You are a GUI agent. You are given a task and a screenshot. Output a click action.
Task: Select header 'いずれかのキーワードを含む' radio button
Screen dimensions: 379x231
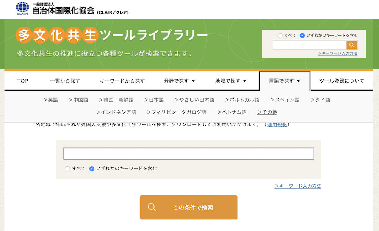pyautogui.click(x=302, y=36)
